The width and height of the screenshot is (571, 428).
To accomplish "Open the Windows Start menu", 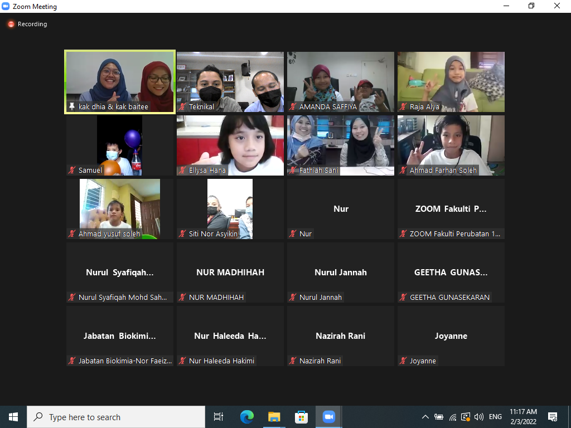I will (x=13, y=417).
